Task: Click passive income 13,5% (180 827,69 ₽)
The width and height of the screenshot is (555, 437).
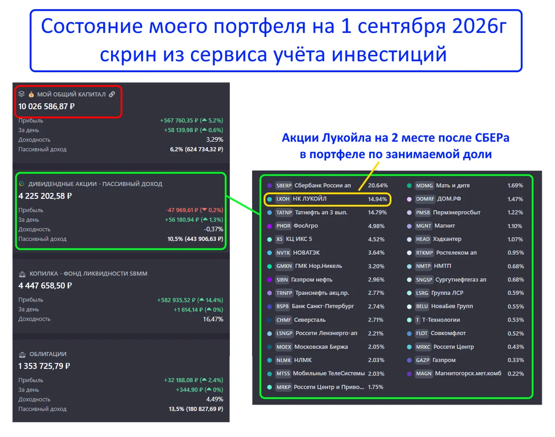Action: [196, 409]
